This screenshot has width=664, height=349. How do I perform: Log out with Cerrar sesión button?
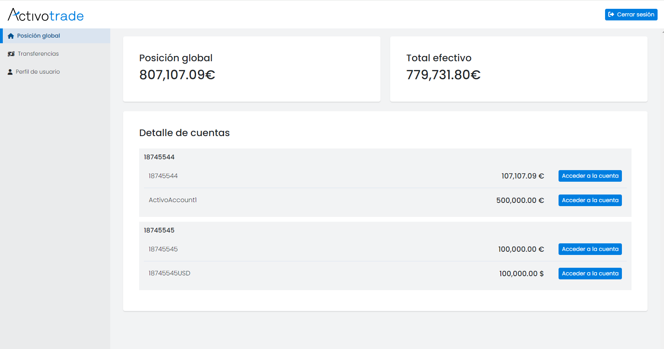click(631, 14)
